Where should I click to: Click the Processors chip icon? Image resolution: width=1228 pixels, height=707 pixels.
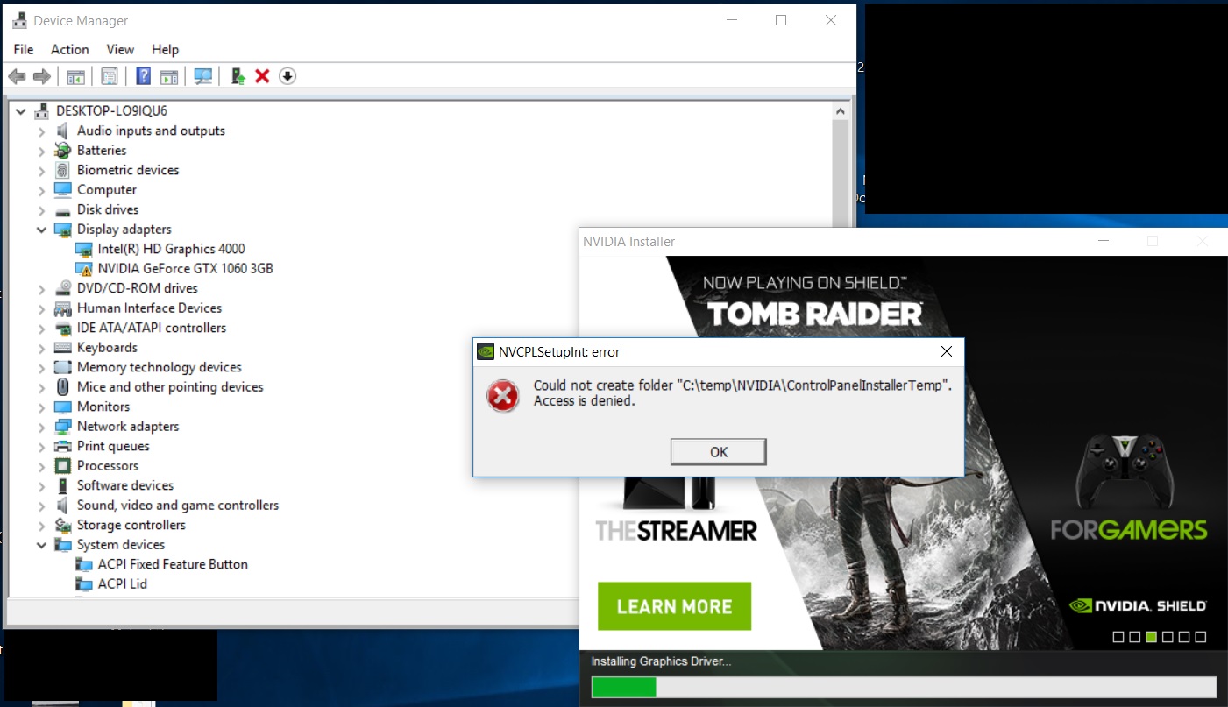[x=62, y=466]
